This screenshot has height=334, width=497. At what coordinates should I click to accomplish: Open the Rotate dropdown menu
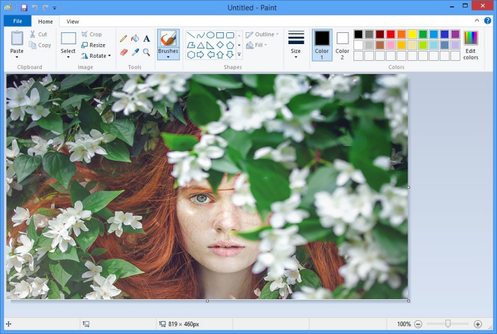pyautogui.click(x=96, y=56)
